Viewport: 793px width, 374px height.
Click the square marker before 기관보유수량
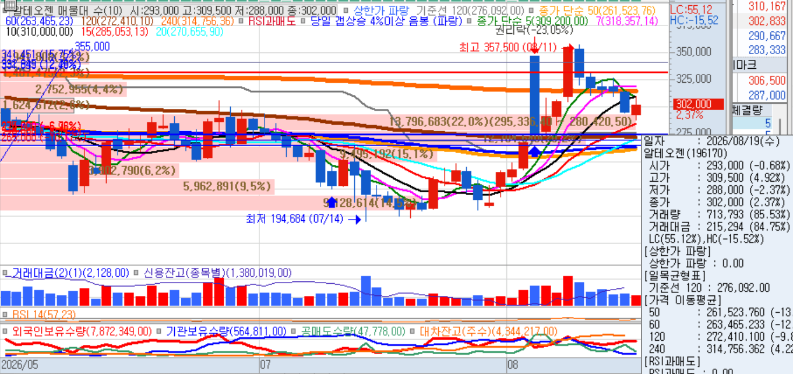click(159, 331)
